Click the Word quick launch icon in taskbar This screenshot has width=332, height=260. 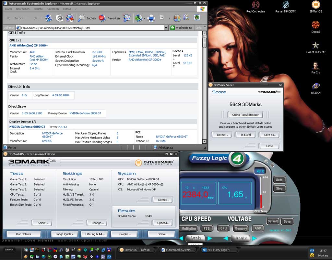(73, 257)
